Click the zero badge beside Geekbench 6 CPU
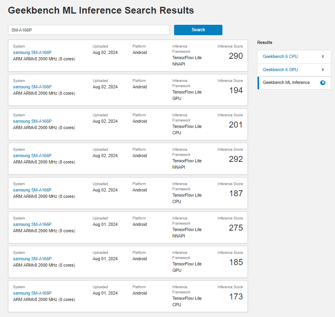This screenshot has width=335, height=317. point(323,57)
